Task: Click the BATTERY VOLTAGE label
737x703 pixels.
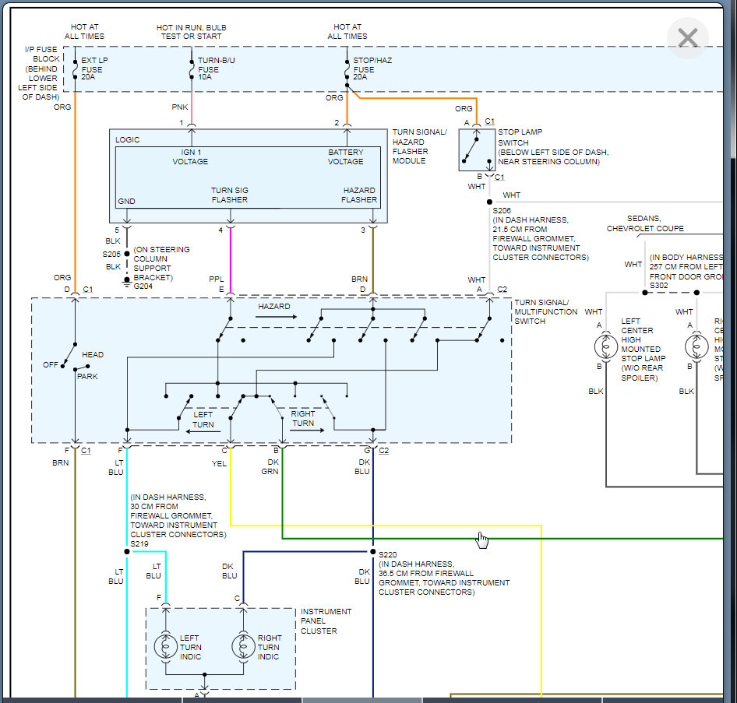Action: [345, 156]
